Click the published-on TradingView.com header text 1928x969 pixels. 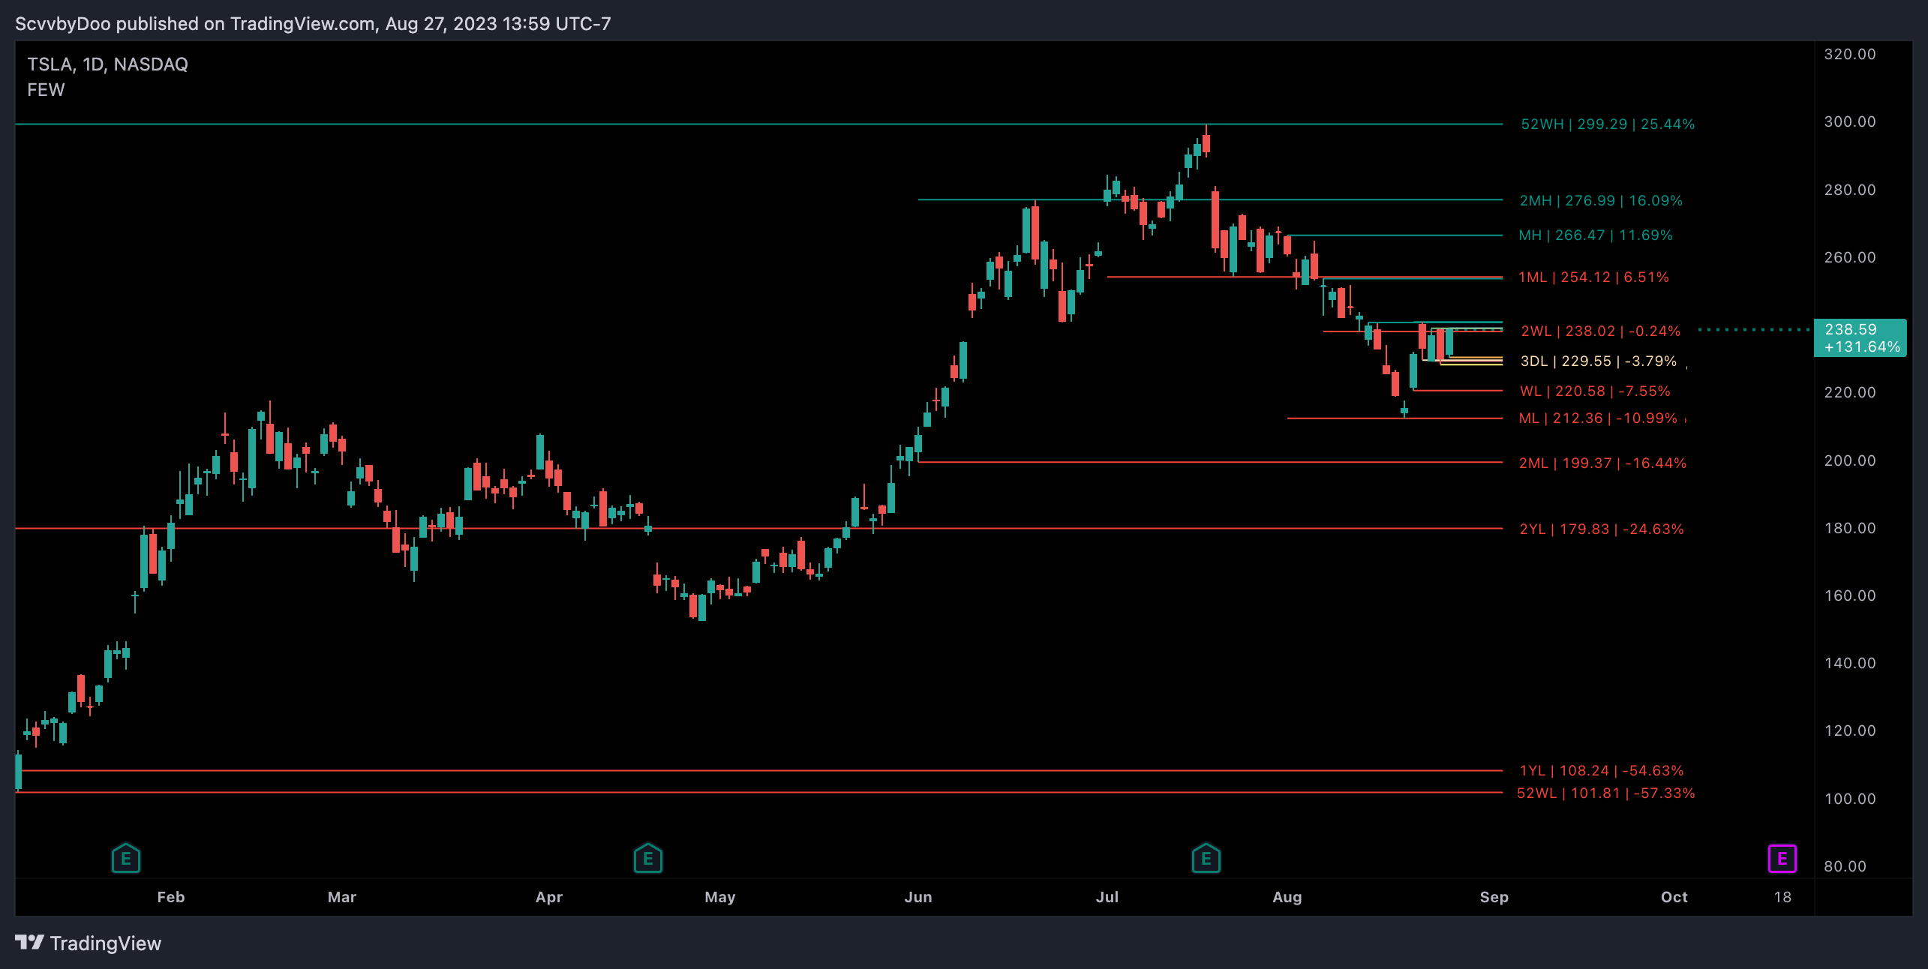click(x=313, y=24)
